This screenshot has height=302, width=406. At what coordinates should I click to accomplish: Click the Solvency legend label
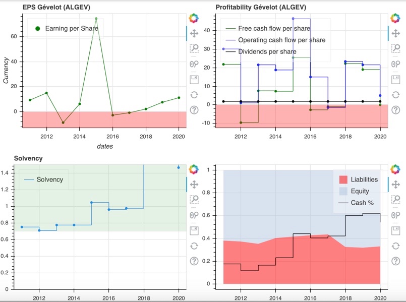[49, 179]
